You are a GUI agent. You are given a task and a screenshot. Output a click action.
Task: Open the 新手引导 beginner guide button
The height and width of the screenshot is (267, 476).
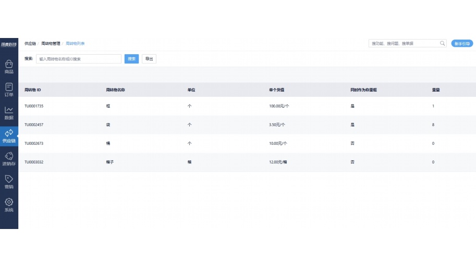point(462,43)
